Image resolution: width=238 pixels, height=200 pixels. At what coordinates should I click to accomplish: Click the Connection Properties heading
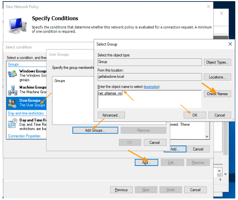pyautogui.click(x=24, y=136)
